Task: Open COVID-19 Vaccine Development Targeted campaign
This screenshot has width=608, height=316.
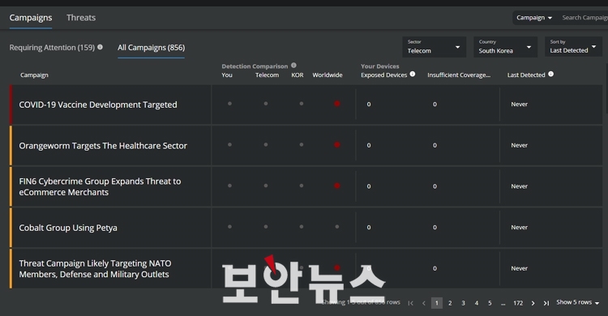Action: coord(98,105)
